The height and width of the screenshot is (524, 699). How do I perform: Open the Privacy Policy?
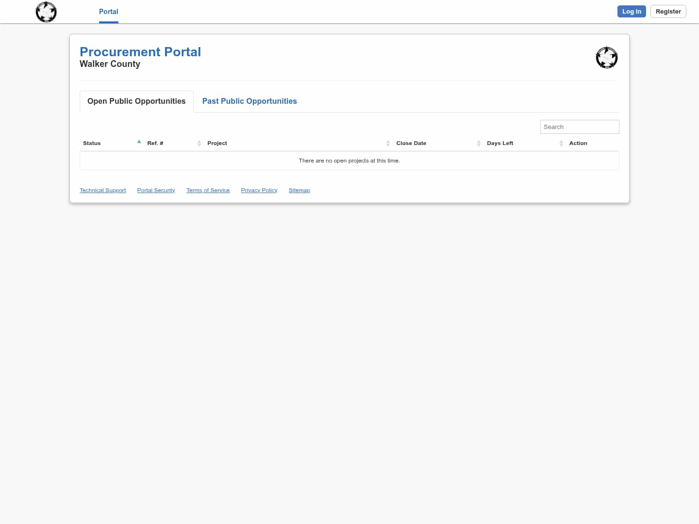tap(259, 190)
